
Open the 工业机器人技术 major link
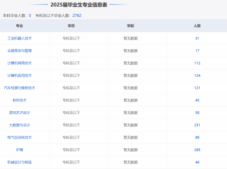20,38
